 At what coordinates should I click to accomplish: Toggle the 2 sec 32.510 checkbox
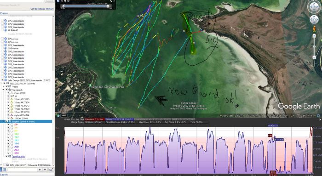pyautogui.click(x=9, y=93)
